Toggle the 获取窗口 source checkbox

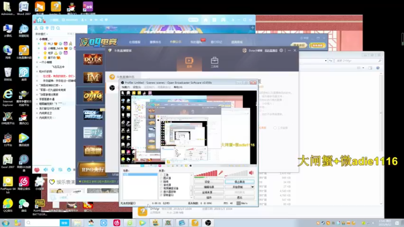coord(161,195)
